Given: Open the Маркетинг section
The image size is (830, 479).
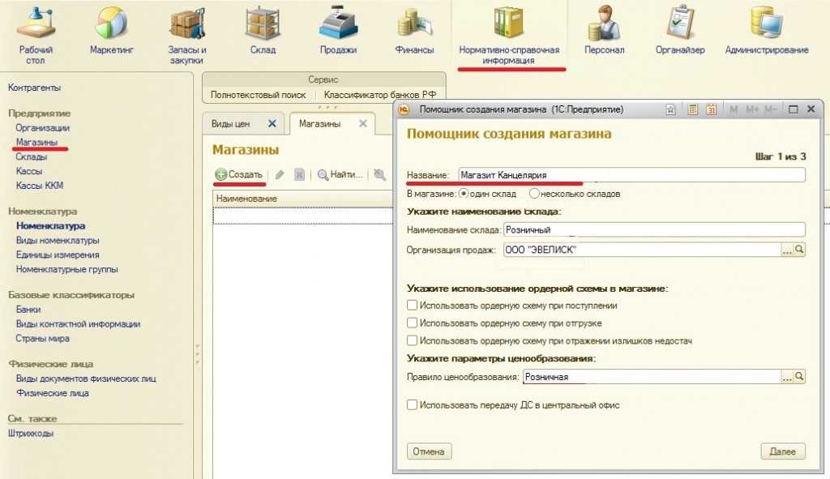Looking at the screenshot, I should coord(112,32).
